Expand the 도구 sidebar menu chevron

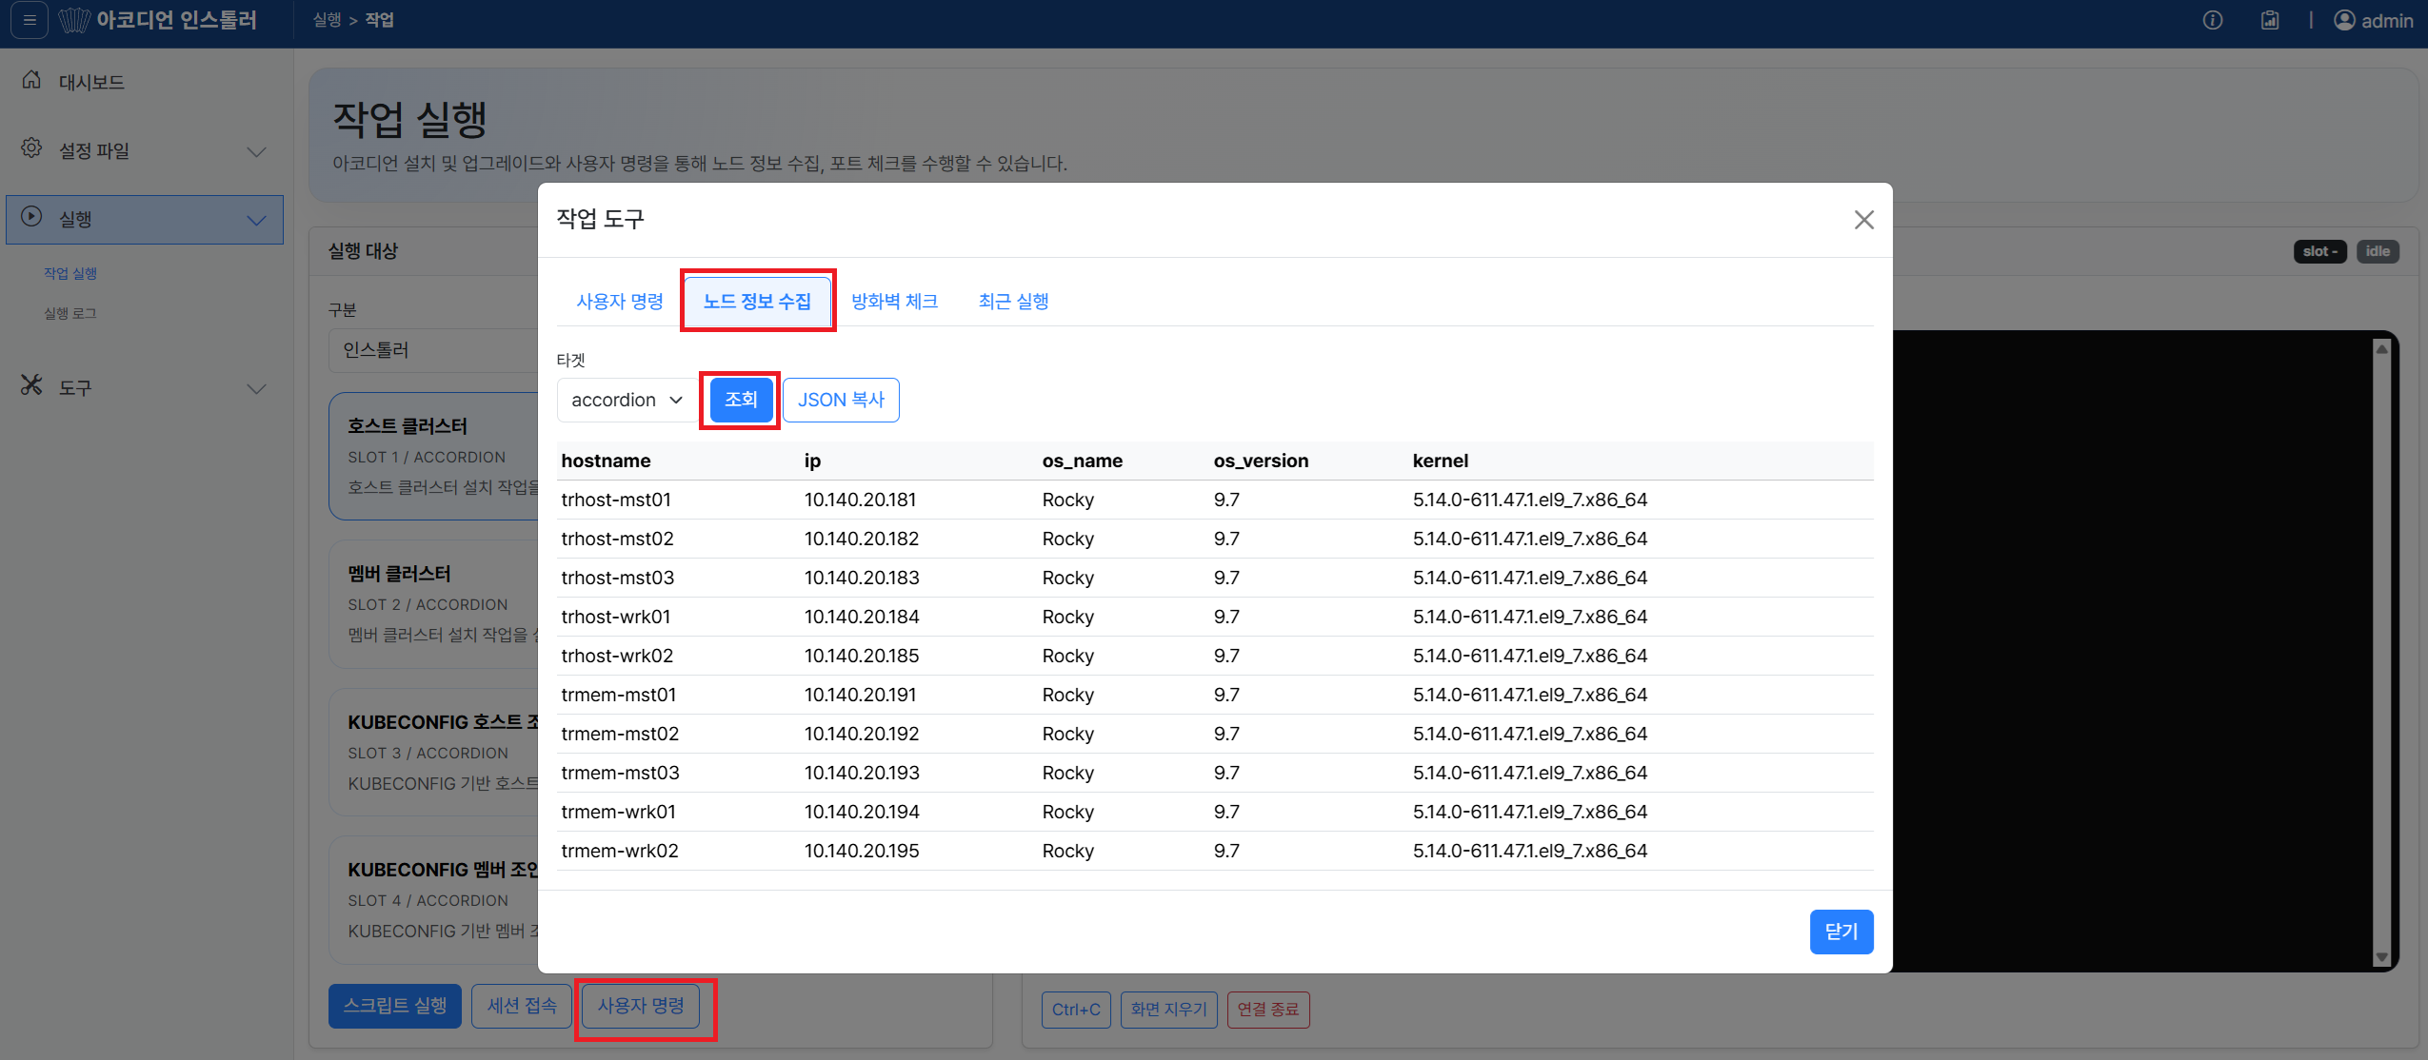[256, 388]
